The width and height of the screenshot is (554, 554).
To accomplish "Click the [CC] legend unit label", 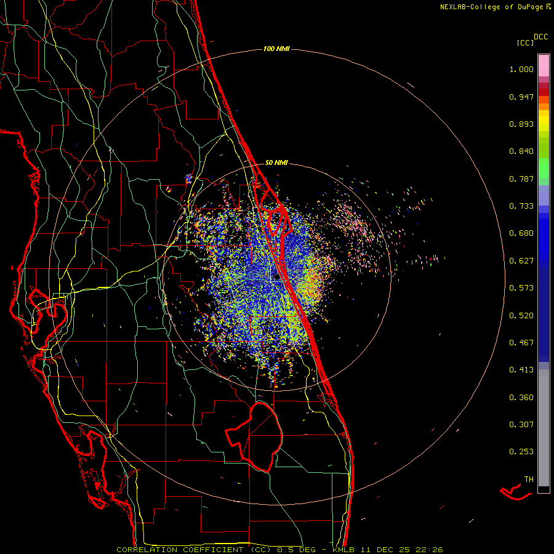I will pyautogui.click(x=525, y=42).
